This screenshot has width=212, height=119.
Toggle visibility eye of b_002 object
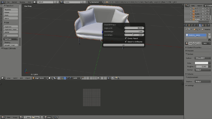(203, 17)
